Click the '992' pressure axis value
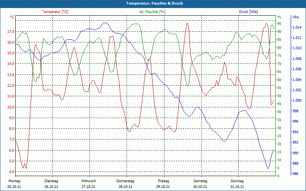The width and height of the screenshot is (306, 191). 295,142
